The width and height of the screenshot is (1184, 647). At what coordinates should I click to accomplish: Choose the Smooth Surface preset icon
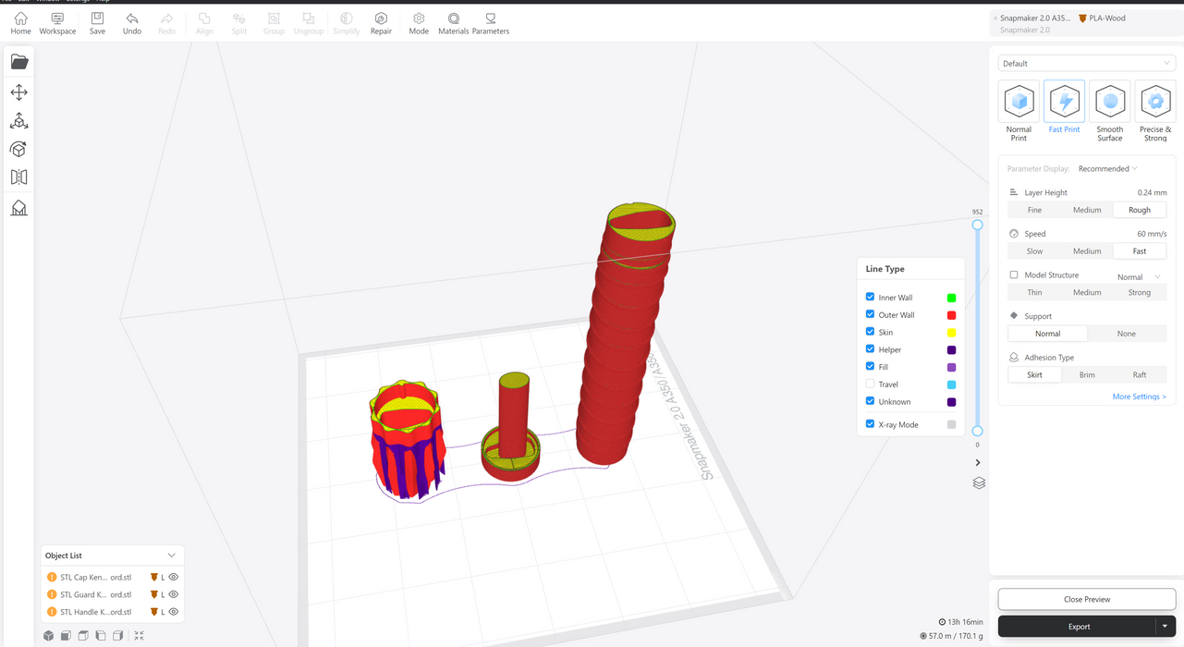(1109, 102)
